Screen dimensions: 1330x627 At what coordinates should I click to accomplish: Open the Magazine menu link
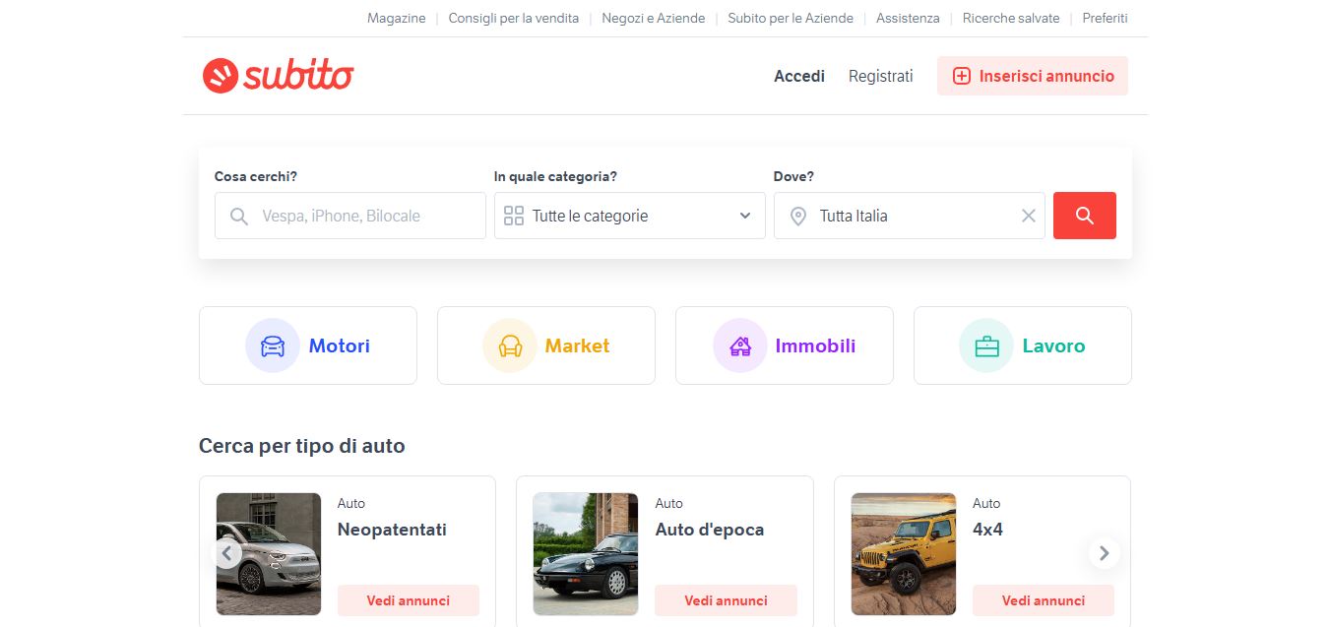(x=396, y=18)
